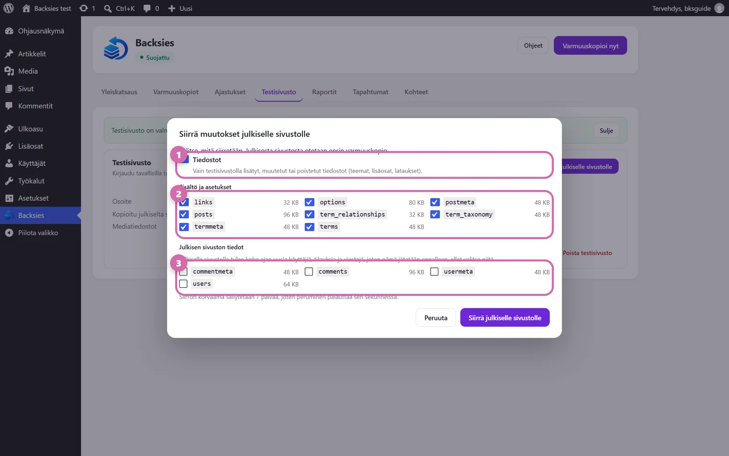Uncheck the term_taxonomy table checkbox
This screenshot has height=456, width=729.
pyautogui.click(x=435, y=214)
